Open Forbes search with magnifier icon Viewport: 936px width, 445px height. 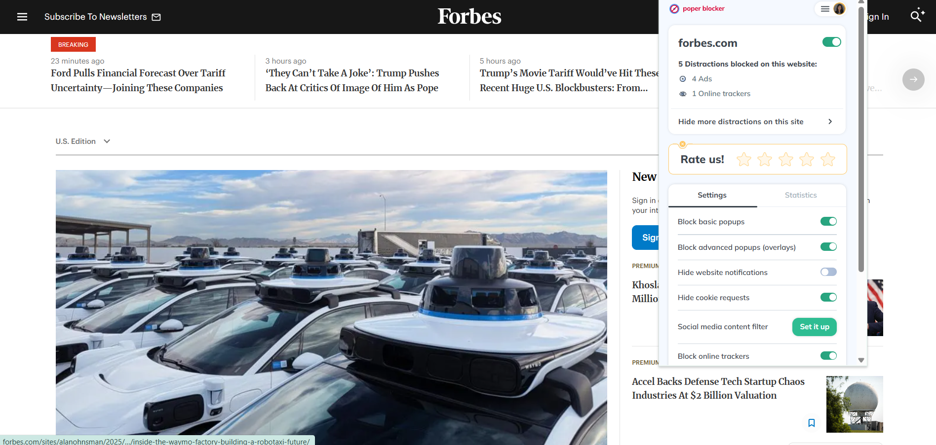tap(917, 15)
